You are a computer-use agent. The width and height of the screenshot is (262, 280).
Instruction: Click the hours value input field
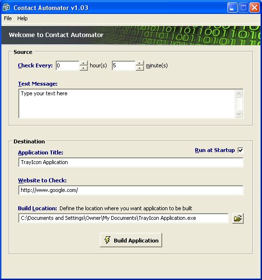68,66
